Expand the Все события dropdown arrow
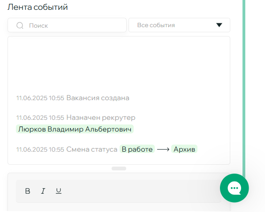The width and height of the screenshot is (265, 212). [219, 25]
